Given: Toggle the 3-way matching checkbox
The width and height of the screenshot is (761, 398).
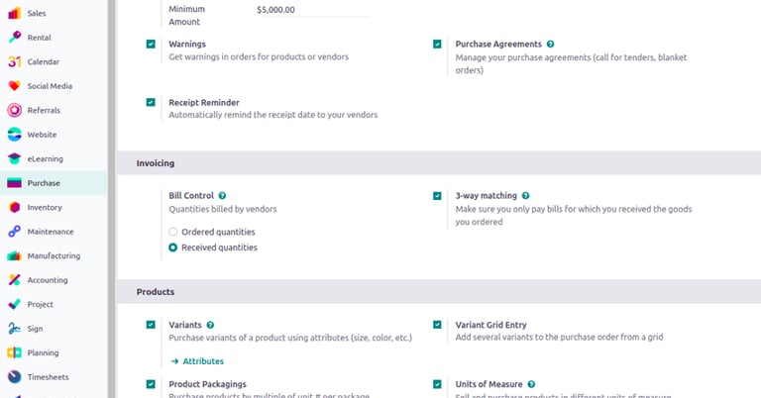Looking at the screenshot, I should (x=437, y=196).
